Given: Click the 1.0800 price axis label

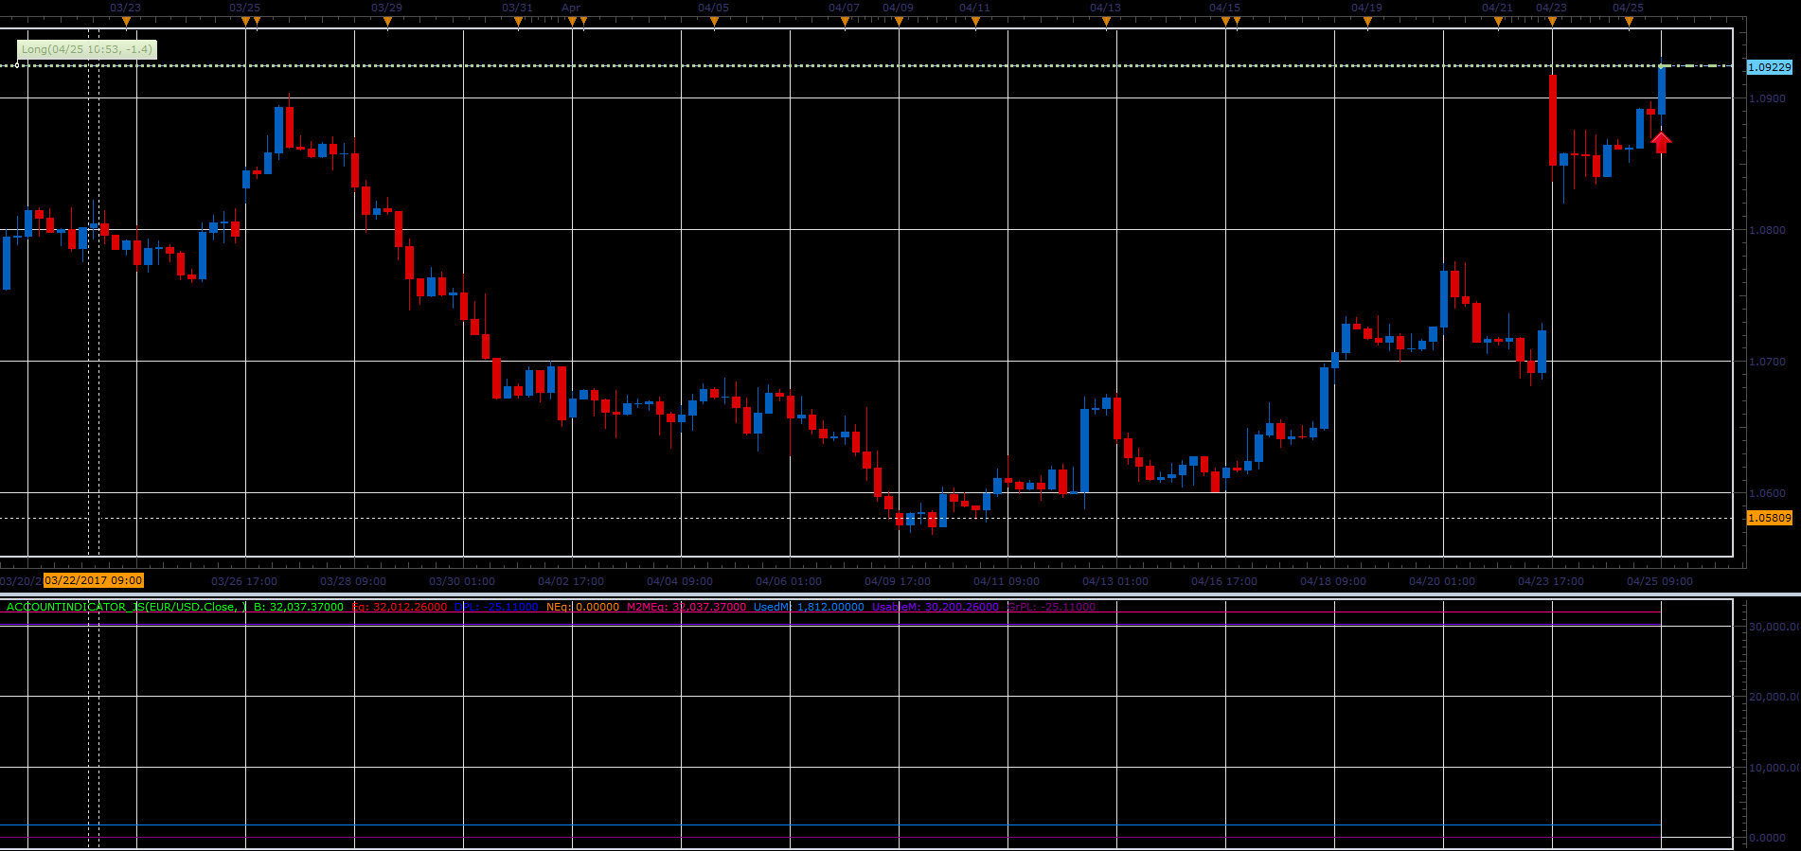Looking at the screenshot, I should point(1767,230).
